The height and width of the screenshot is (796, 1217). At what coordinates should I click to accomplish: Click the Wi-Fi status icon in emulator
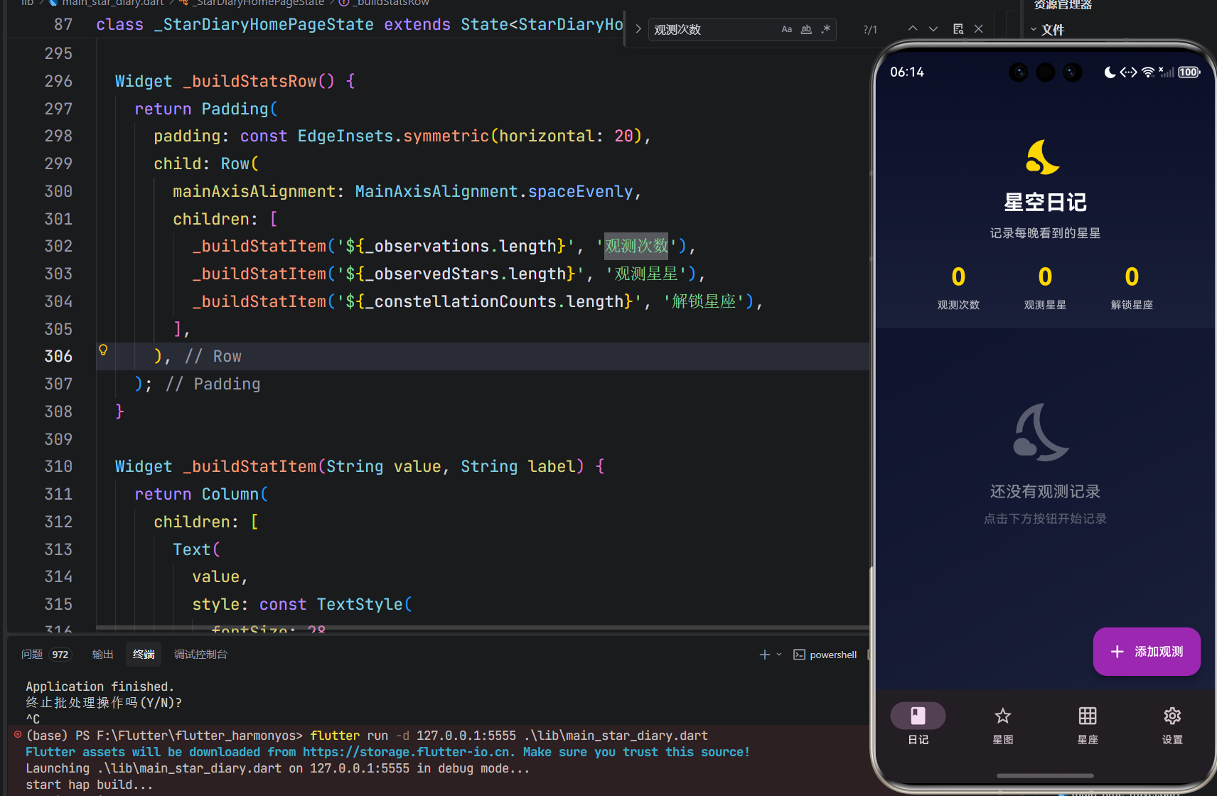[1148, 72]
